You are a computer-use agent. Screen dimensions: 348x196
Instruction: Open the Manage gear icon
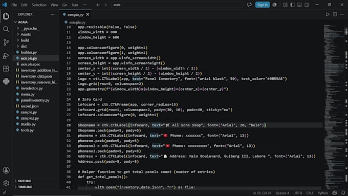pyautogui.click(x=6, y=183)
